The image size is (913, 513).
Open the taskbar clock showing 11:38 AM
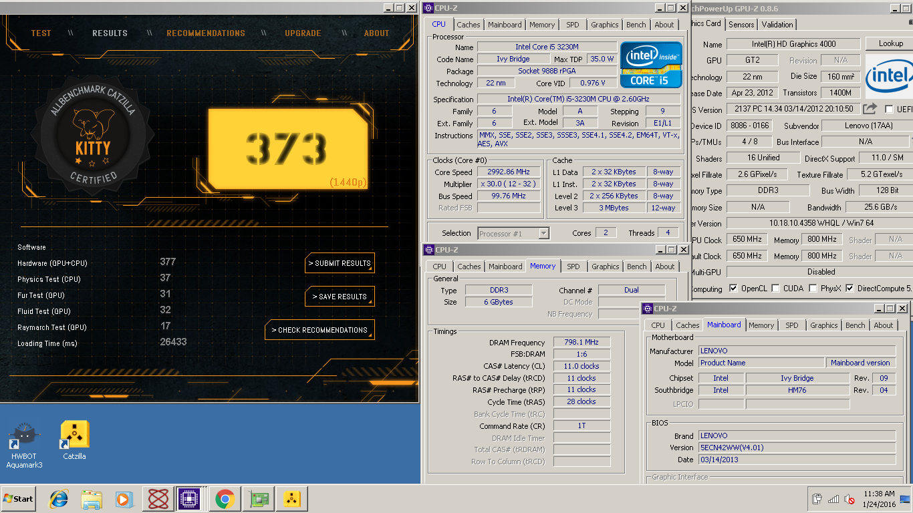coord(878,499)
